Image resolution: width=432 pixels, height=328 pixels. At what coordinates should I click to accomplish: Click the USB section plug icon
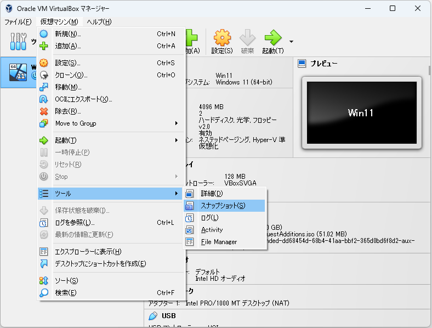153,316
